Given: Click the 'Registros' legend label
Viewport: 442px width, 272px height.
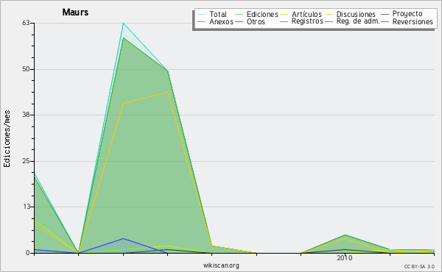Looking at the screenshot, I should tap(307, 21).
